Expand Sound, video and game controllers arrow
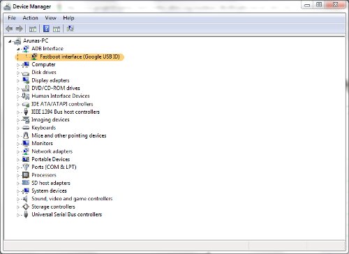This screenshot has height=254, width=349. 18,200
